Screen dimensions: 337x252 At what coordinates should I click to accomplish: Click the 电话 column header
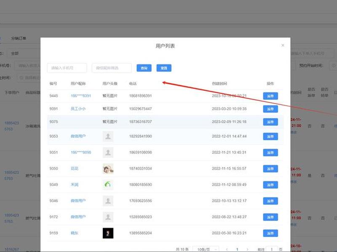[133, 84]
